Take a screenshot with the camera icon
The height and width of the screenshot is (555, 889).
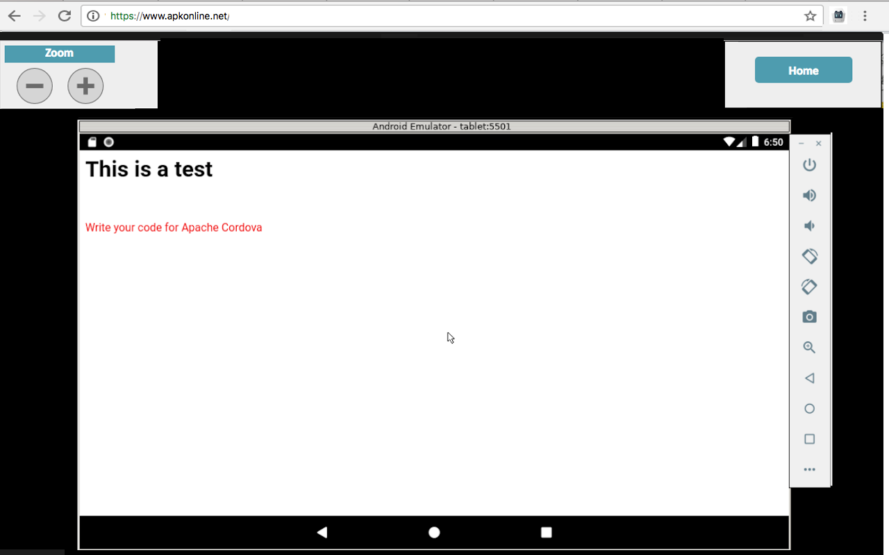click(809, 317)
